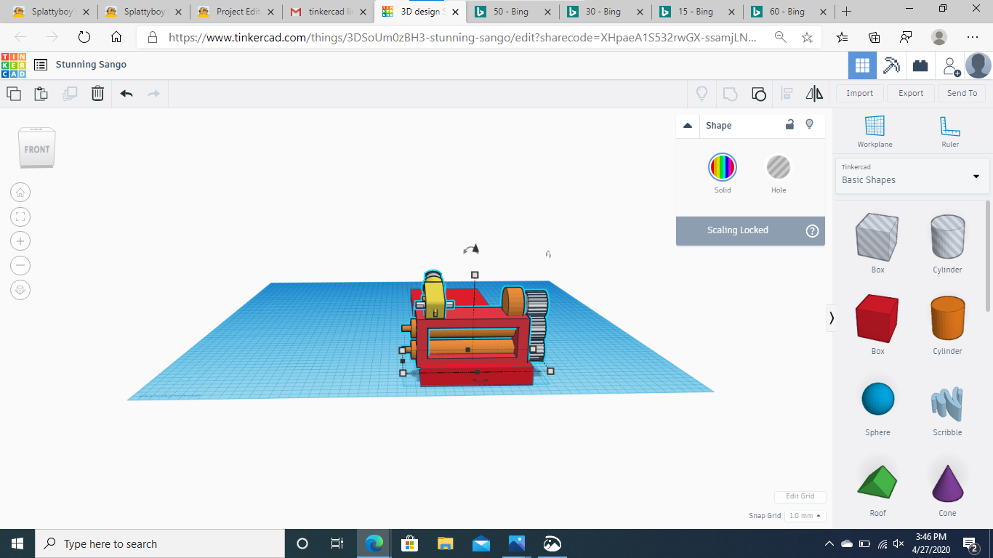
Task: Click the Edit Grid button
Action: pos(800,496)
